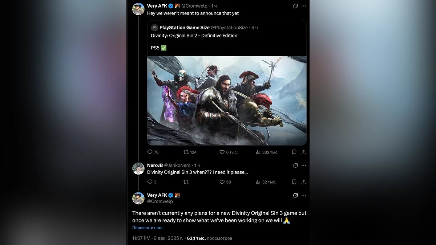The height and width of the screenshot is (245, 436).
Task: Open more options on bottom Very AFK post
Action: click(304, 195)
